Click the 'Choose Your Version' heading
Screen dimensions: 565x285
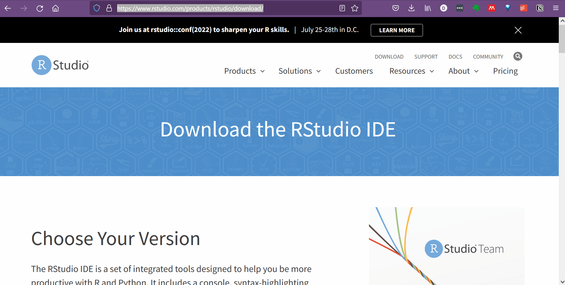click(x=116, y=239)
